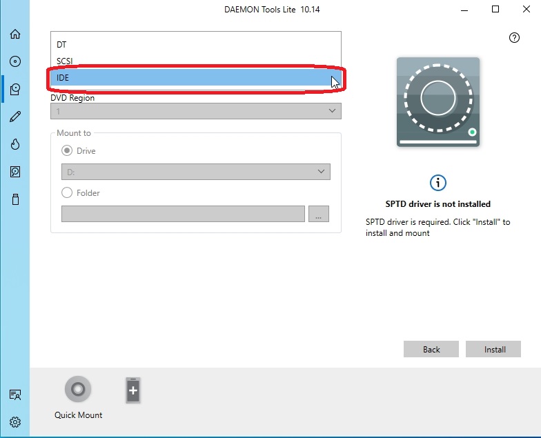The image size is (541, 438).
Task: Select the Mount drive sidebar icon
Action: [15, 89]
